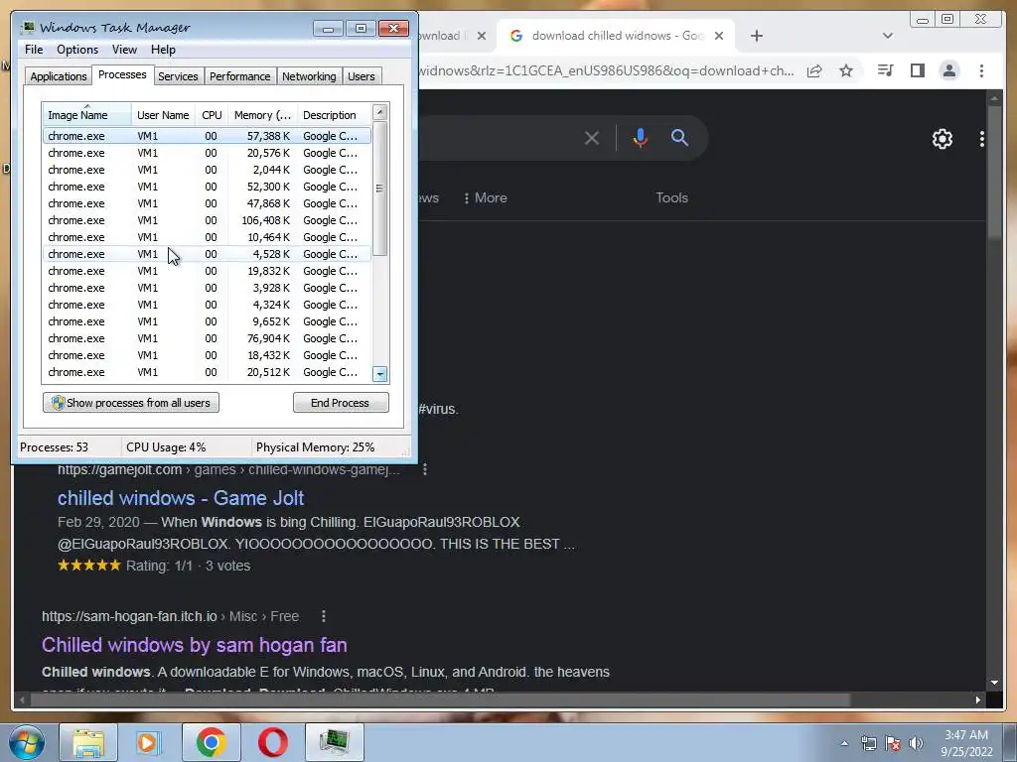Image resolution: width=1017 pixels, height=762 pixels.
Task: Open Chrome tab search chevron
Action: pyautogui.click(x=888, y=36)
